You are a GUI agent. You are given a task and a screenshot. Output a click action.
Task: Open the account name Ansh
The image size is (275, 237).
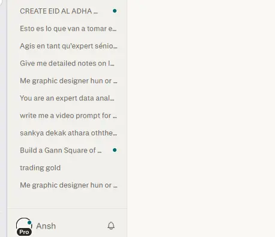click(x=46, y=226)
